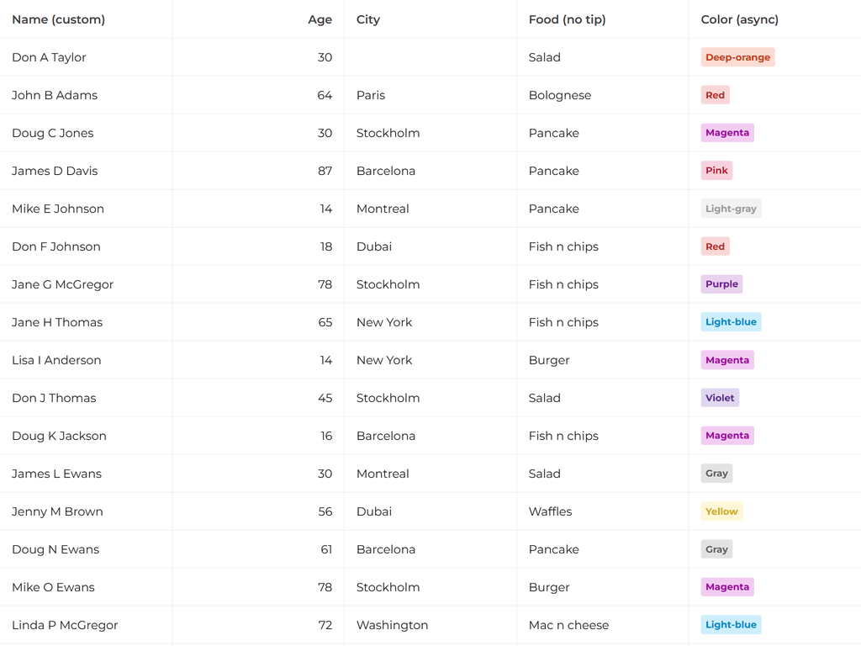The image size is (861, 646).
Task: Click the "Jenny M Brown" name cell
Action: pos(57,511)
